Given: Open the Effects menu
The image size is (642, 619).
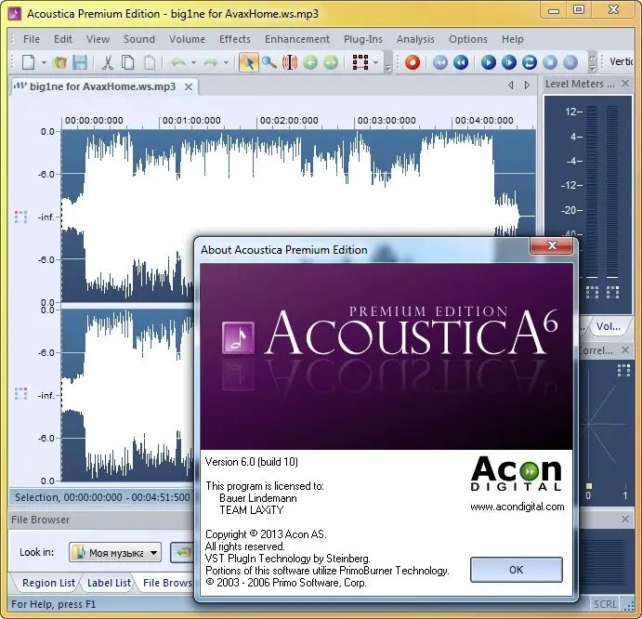Looking at the screenshot, I should pyautogui.click(x=235, y=39).
